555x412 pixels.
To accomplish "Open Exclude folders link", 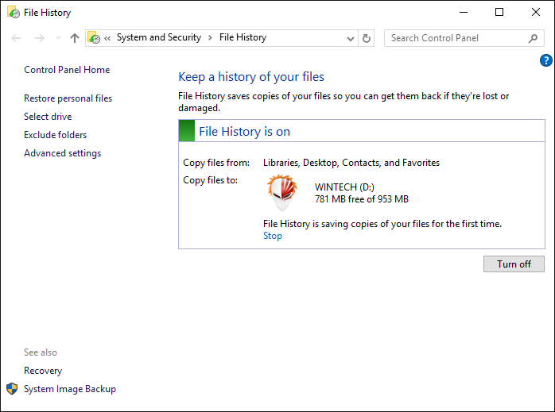I will pyautogui.click(x=55, y=135).
